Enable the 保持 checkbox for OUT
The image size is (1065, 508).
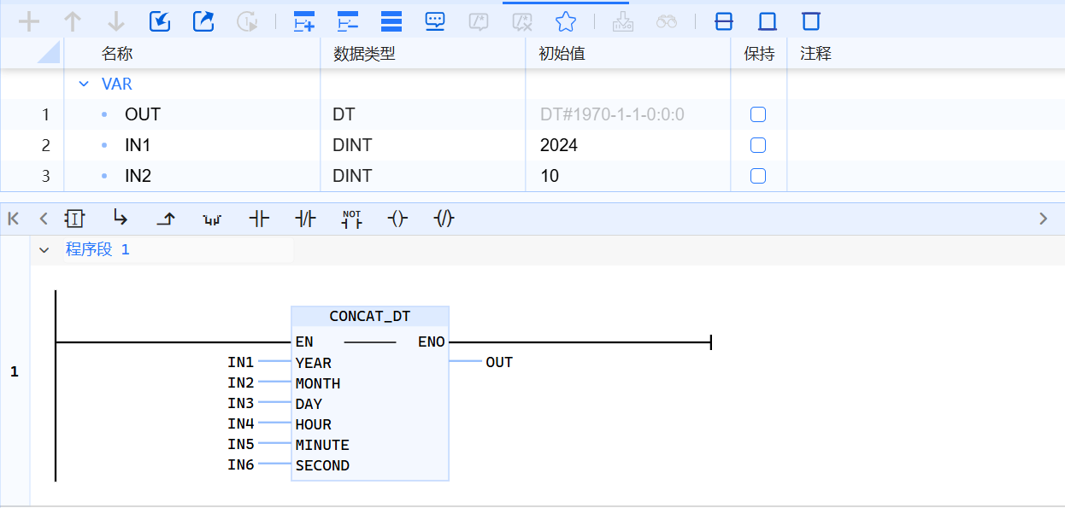point(757,114)
